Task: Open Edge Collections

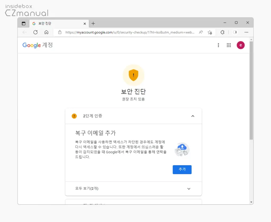Action: [x=222, y=32]
